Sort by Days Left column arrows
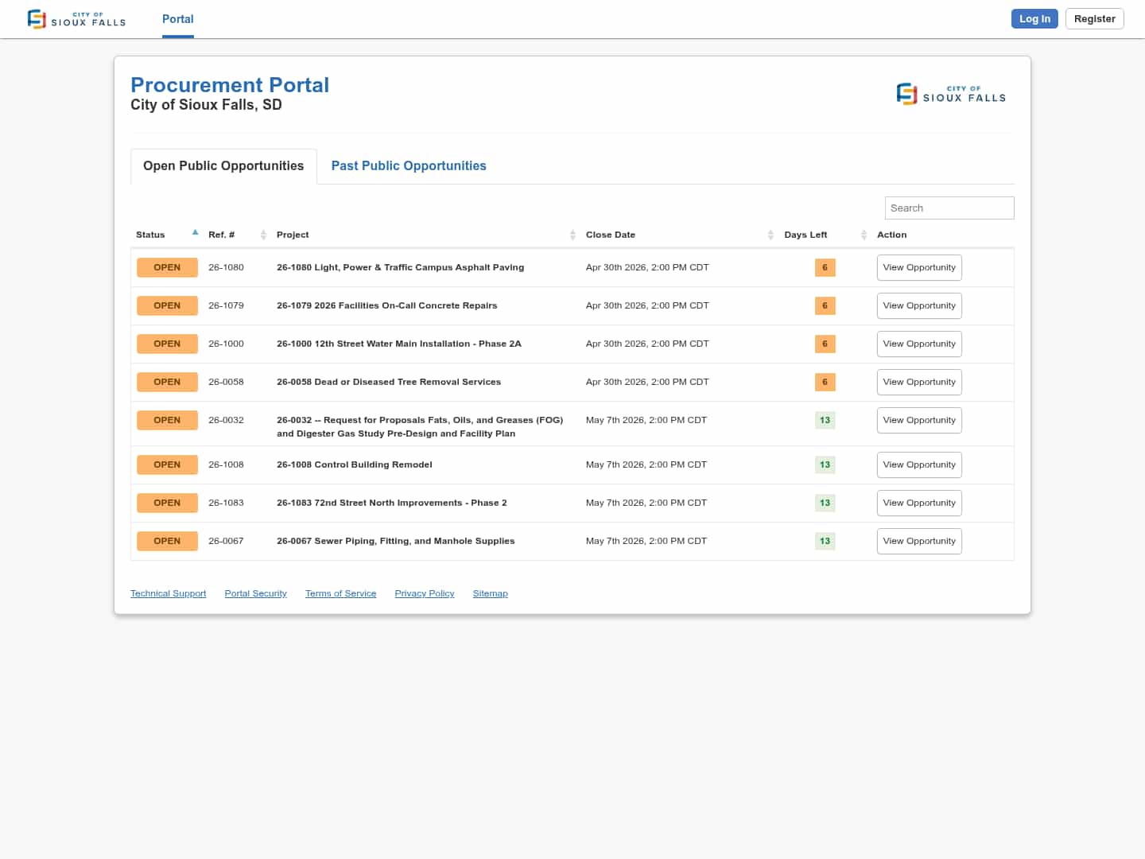Screen dimensions: 1145x859 pos(864,235)
